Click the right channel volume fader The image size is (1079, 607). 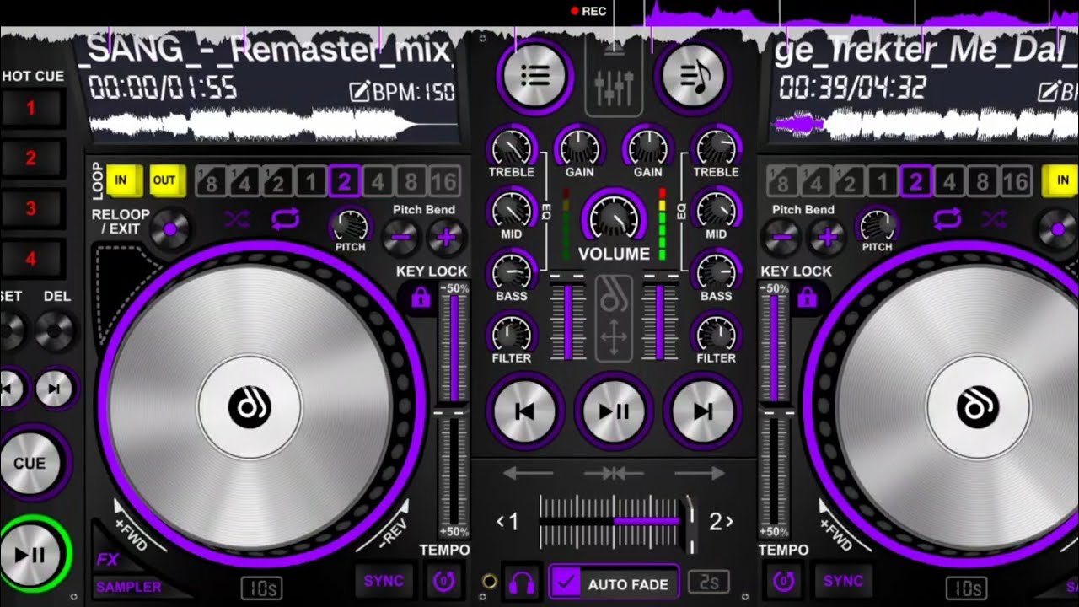[x=660, y=320]
